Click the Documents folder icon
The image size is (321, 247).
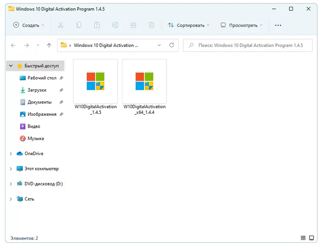[x=22, y=102]
